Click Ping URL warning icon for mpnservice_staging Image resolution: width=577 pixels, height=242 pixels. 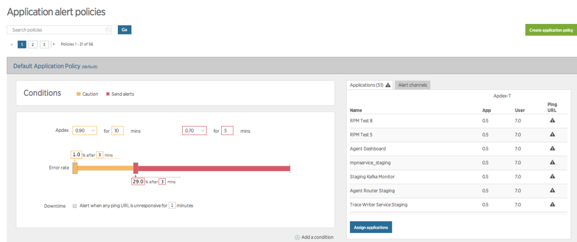552,162
